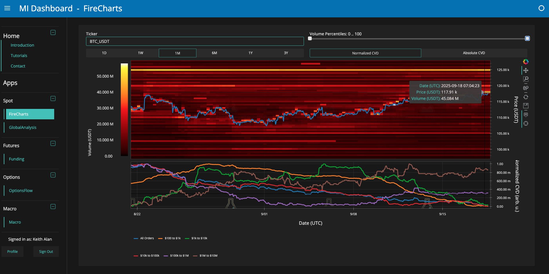
Task: Click the Bokeh logo icon
Action: pos(526,62)
